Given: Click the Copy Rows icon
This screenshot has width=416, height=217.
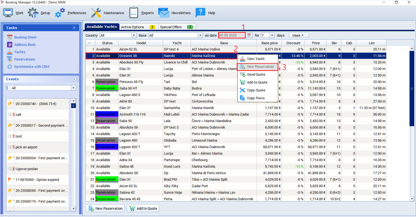Looking at the screenshot, I should (x=242, y=98).
